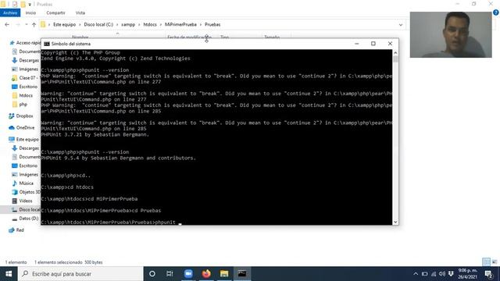Image resolution: width=500 pixels, height=281 pixels.
Task: Open the 'Clase 07' folder
Action: tap(25, 78)
